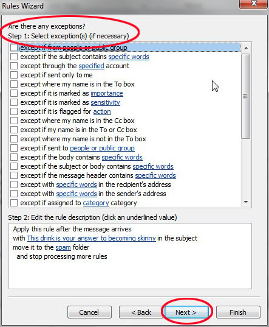Close the Rules Wizard window

(x=253, y=4)
